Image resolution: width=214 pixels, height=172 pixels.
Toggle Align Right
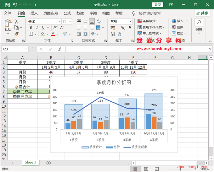pyautogui.click(x=92, y=28)
